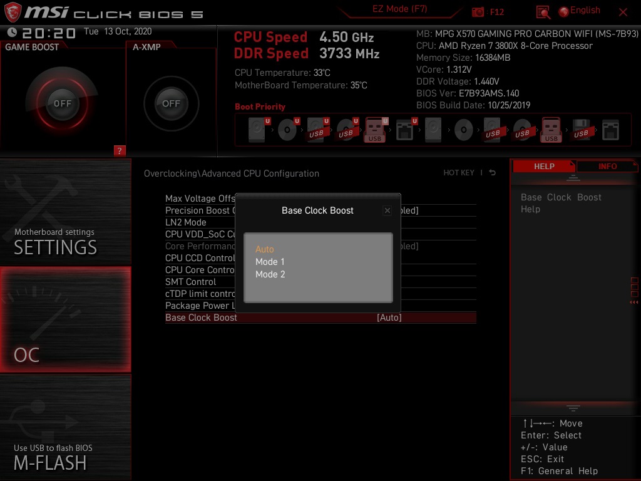Open the red question mark help icon

120,150
